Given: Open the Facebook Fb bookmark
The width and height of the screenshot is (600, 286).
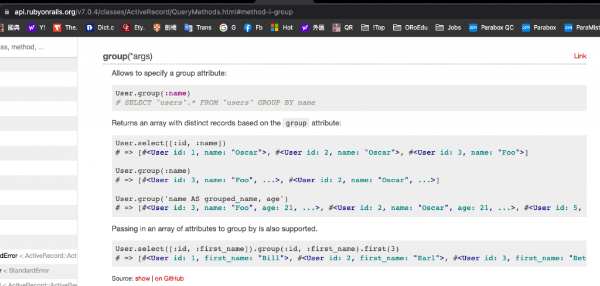Looking at the screenshot, I should (x=253, y=28).
